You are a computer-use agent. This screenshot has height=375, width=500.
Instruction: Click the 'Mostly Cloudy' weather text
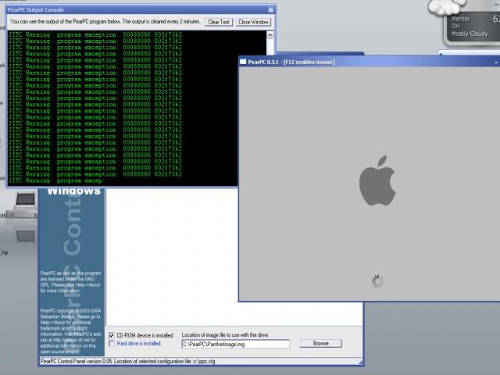[x=470, y=34]
